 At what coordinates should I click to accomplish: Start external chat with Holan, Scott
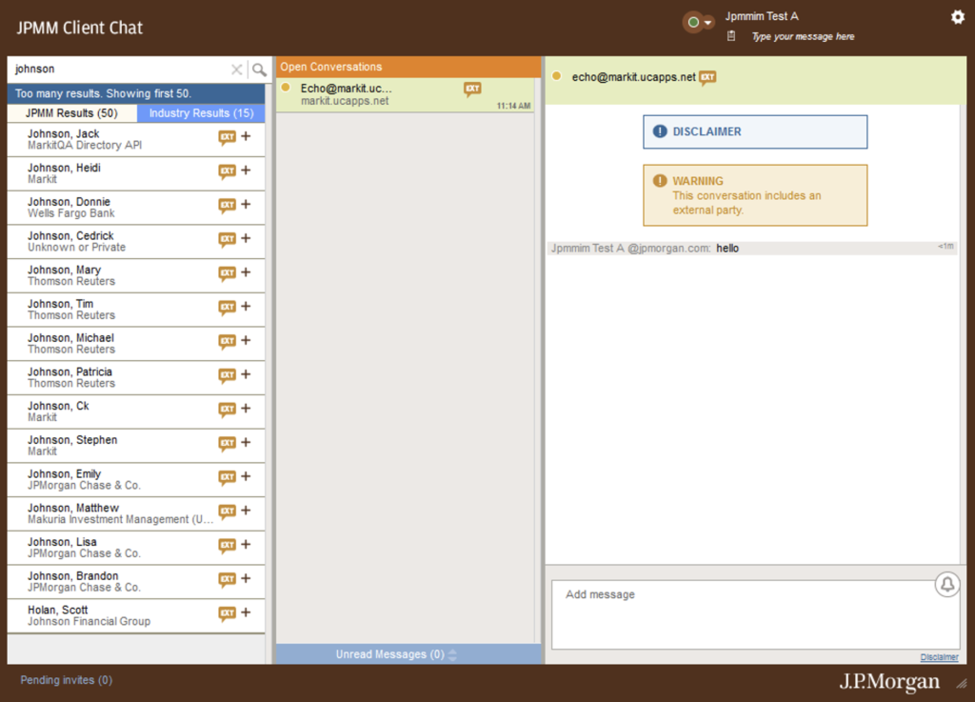coord(227,613)
